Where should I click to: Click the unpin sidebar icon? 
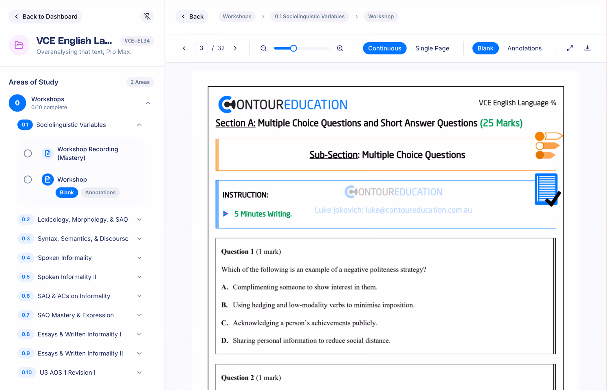pos(147,17)
